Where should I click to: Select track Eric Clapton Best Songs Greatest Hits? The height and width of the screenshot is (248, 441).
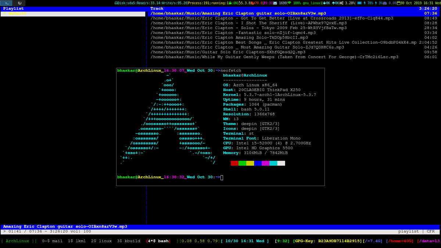pyautogui.click(x=293, y=42)
